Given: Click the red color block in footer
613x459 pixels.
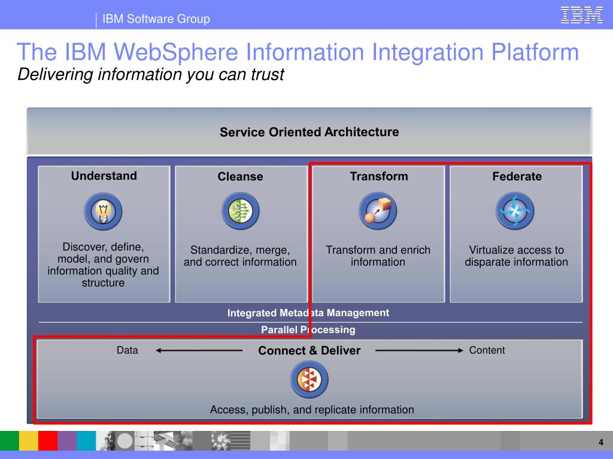Looking at the screenshot, I should pyautogui.click(x=48, y=440).
